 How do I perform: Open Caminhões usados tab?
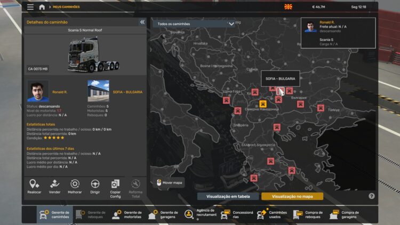[273, 214]
